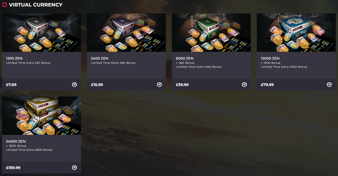The width and height of the screenshot is (338, 176).
Task: Click the Arc icon beside £79.99
Action: 329,85
